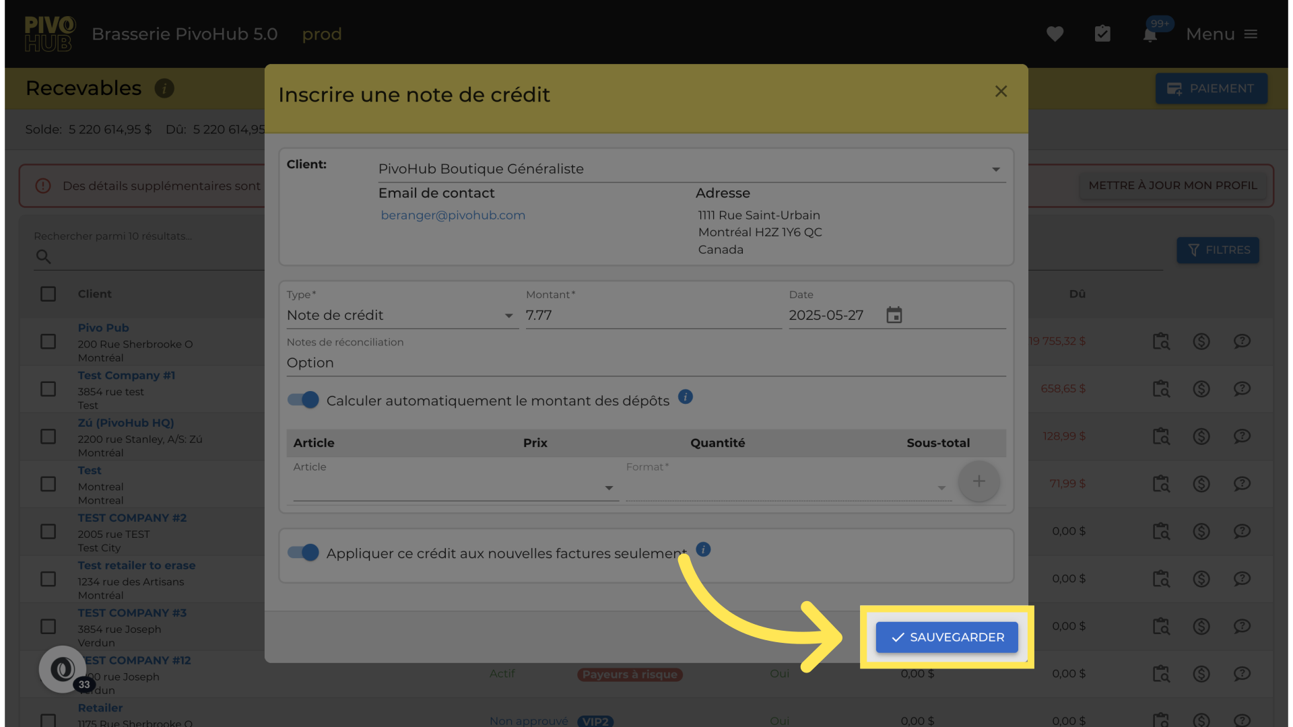Click the Recevables info icon
The image size is (1293, 727).
tap(164, 88)
